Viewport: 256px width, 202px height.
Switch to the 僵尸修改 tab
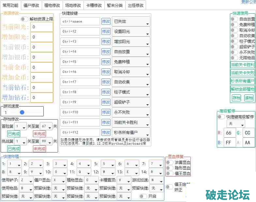[31, 5]
